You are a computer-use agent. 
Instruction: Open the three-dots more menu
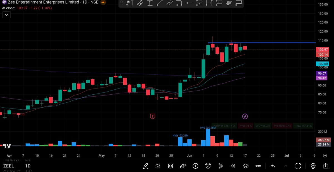258,166
